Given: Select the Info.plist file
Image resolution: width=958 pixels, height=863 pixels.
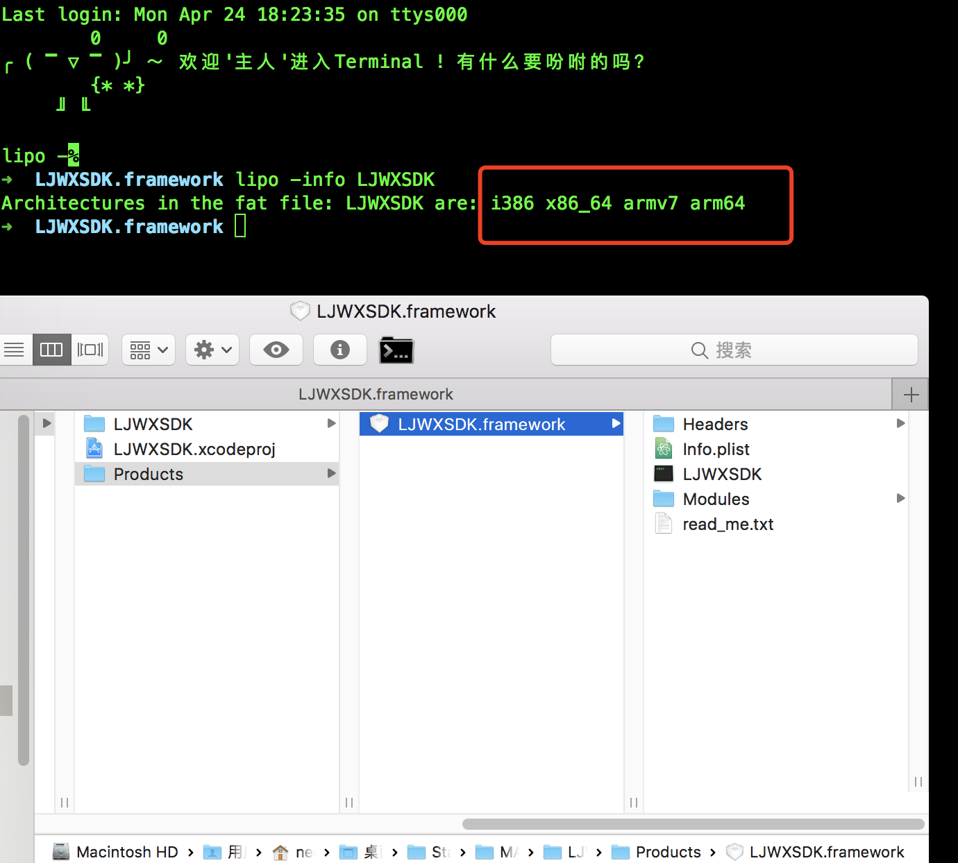Looking at the screenshot, I should pos(716,450).
